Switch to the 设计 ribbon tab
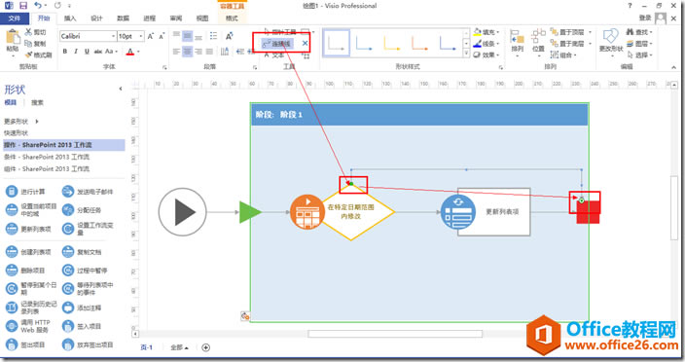The height and width of the screenshot is (362, 685). point(96,18)
